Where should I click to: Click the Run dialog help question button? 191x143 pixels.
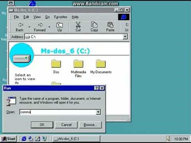[96, 88]
